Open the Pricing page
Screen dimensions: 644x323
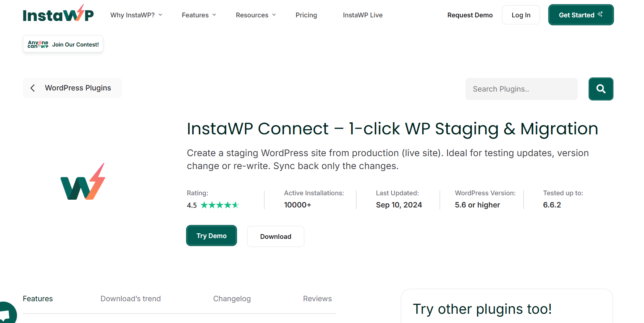click(x=306, y=15)
